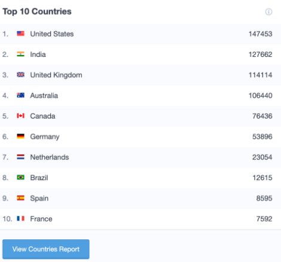Image resolution: width=281 pixels, height=262 pixels.
Task: Click the United Kingdom flag icon
Action: click(20, 75)
